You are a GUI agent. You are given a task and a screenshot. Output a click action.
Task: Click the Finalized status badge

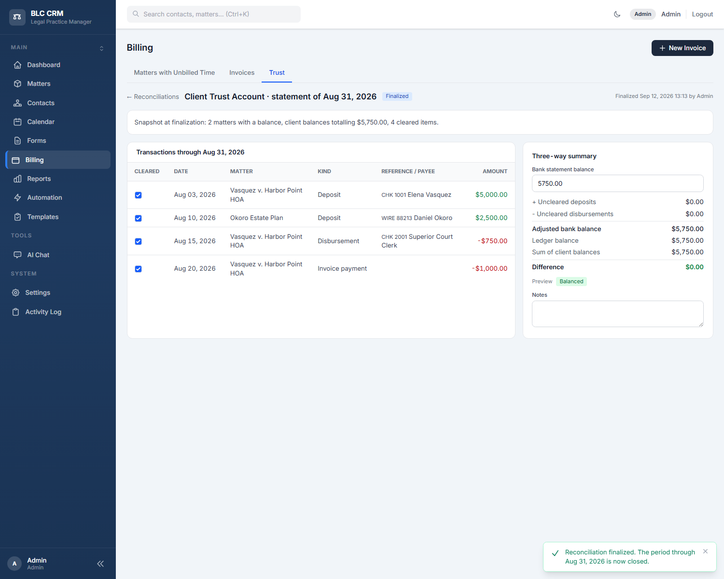(x=397, y=96)
